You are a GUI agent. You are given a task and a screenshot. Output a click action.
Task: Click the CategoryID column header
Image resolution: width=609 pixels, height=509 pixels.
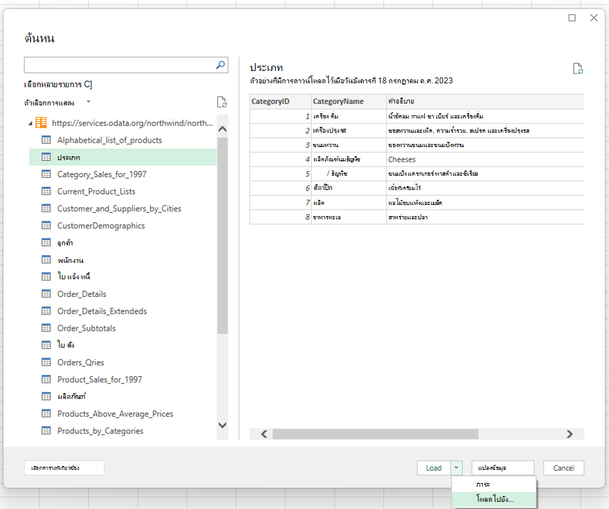[x=280, y=102]
